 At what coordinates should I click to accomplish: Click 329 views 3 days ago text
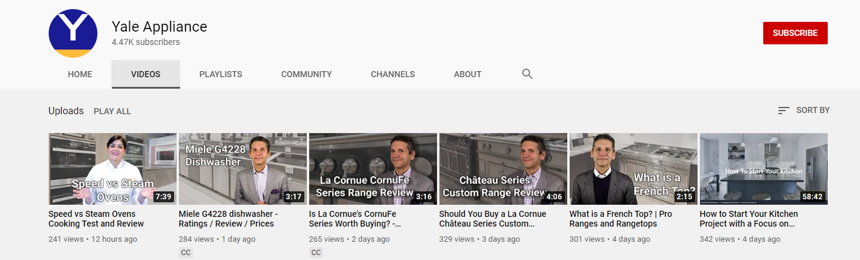point(480,239)
